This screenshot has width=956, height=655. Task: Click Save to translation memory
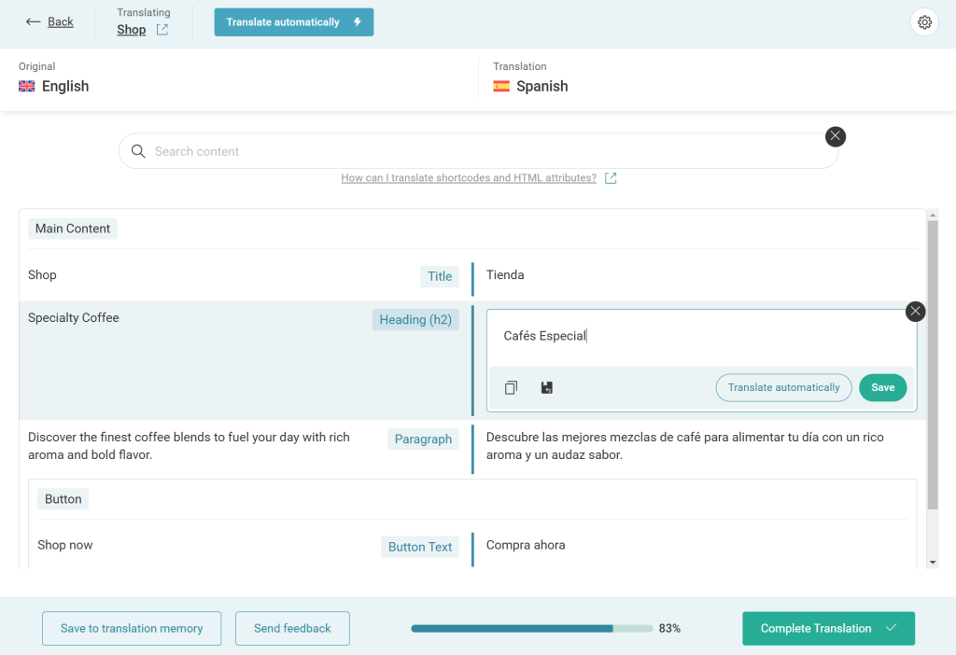pos(131,628)
